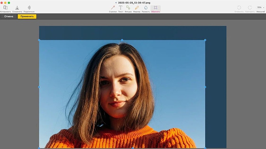Viewport: 266px width, 149px height.
Task: Click the left-middle crop edge handle
Action: tap(39, 87)
